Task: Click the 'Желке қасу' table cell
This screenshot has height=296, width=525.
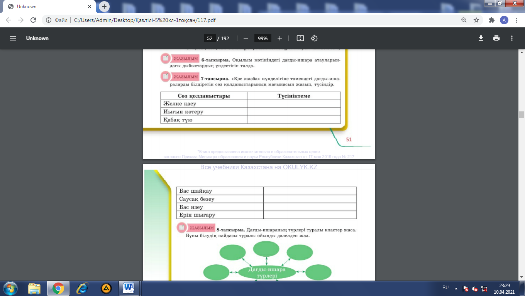Action: [204, 104]
